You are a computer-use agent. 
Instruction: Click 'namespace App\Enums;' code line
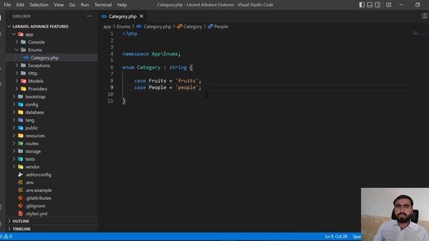click(x=151, y=54)
